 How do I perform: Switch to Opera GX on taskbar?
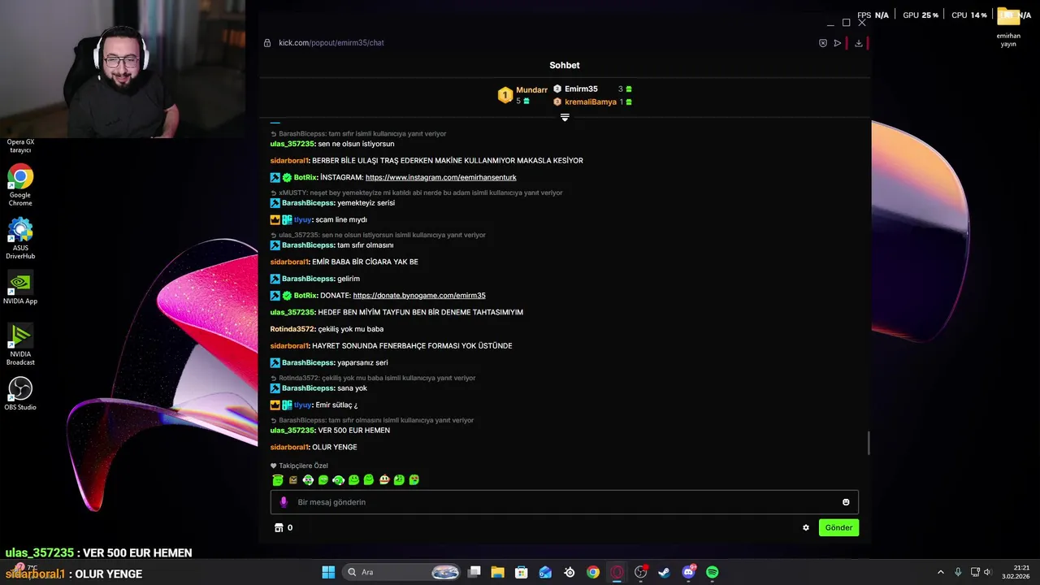click(617, 573)
